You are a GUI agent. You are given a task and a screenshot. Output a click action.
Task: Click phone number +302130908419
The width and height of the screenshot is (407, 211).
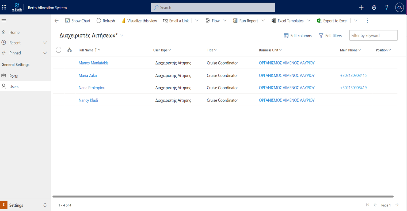pyautogui.click(x=353, y=88)
